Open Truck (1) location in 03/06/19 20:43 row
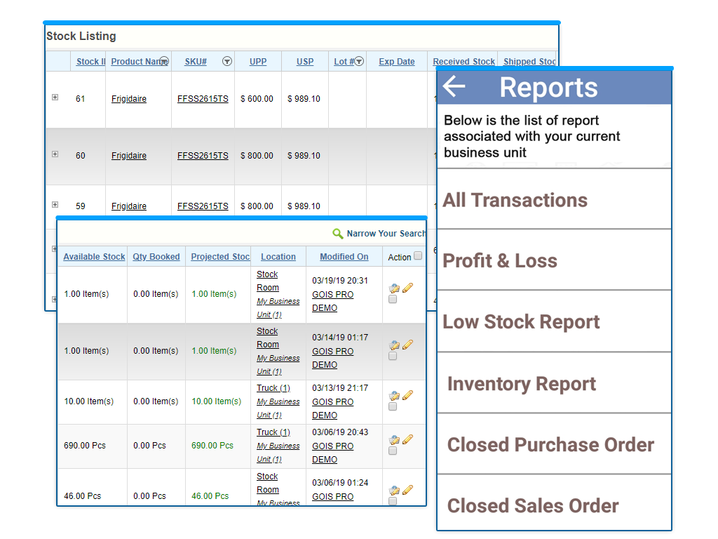Screen dimensions: 718x539 [273, 432]
